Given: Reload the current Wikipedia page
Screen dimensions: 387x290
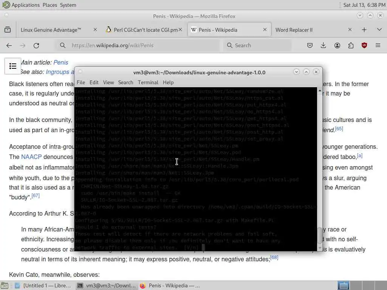Looking at the screenshot, I should 36,45.
